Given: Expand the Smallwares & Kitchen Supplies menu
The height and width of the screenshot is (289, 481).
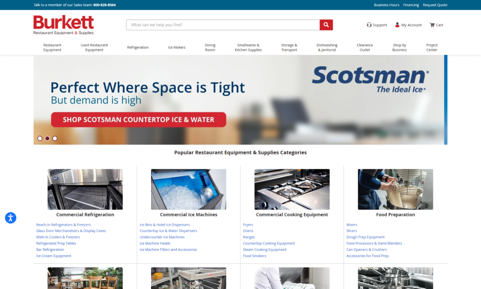Looking at the screenshot, I should [248, 47].
